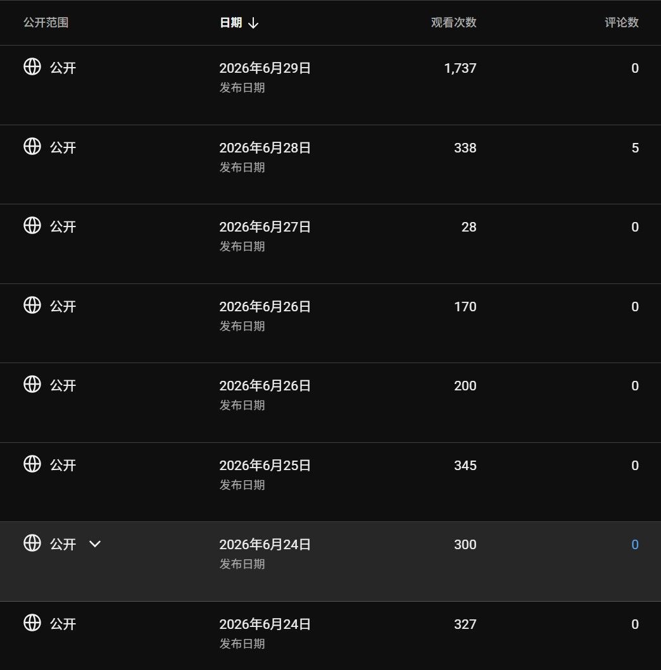Sort by 日期 column header
This screenshot has width=661, height=670.
[x=231, y=23]
